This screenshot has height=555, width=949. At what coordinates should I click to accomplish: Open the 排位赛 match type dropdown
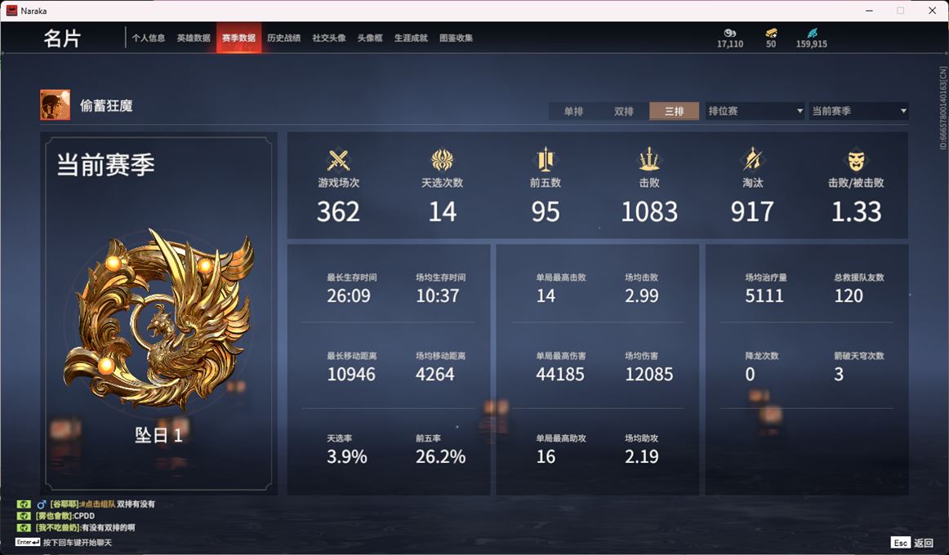coord(755,111)
